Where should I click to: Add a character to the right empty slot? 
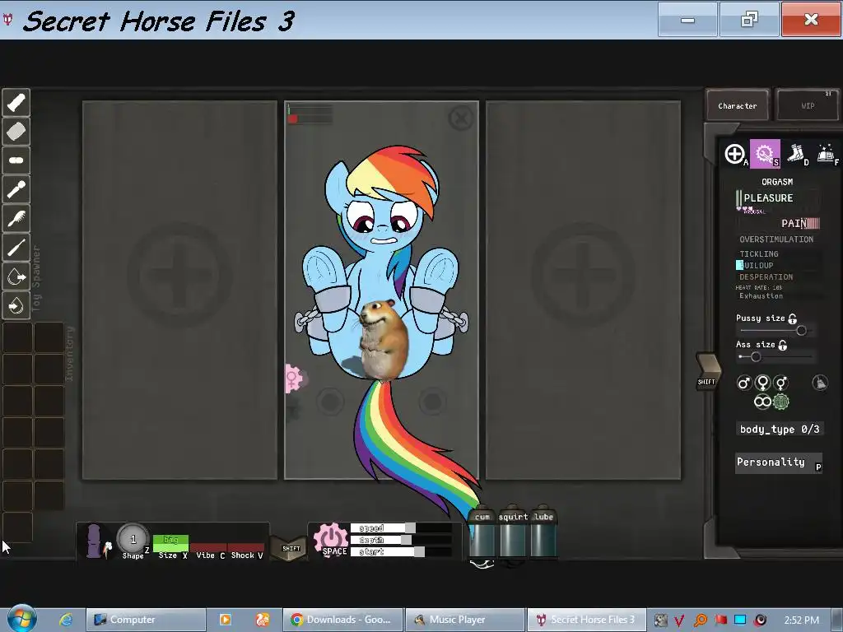point(584,275)
